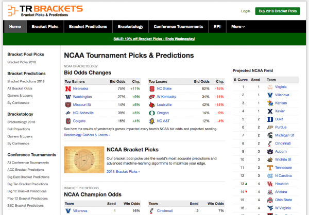The width and height of the screenshot is (309, 215).
Task: Click the Washington team logo icon
Action: pyautogui.click(x=68, y=97)
